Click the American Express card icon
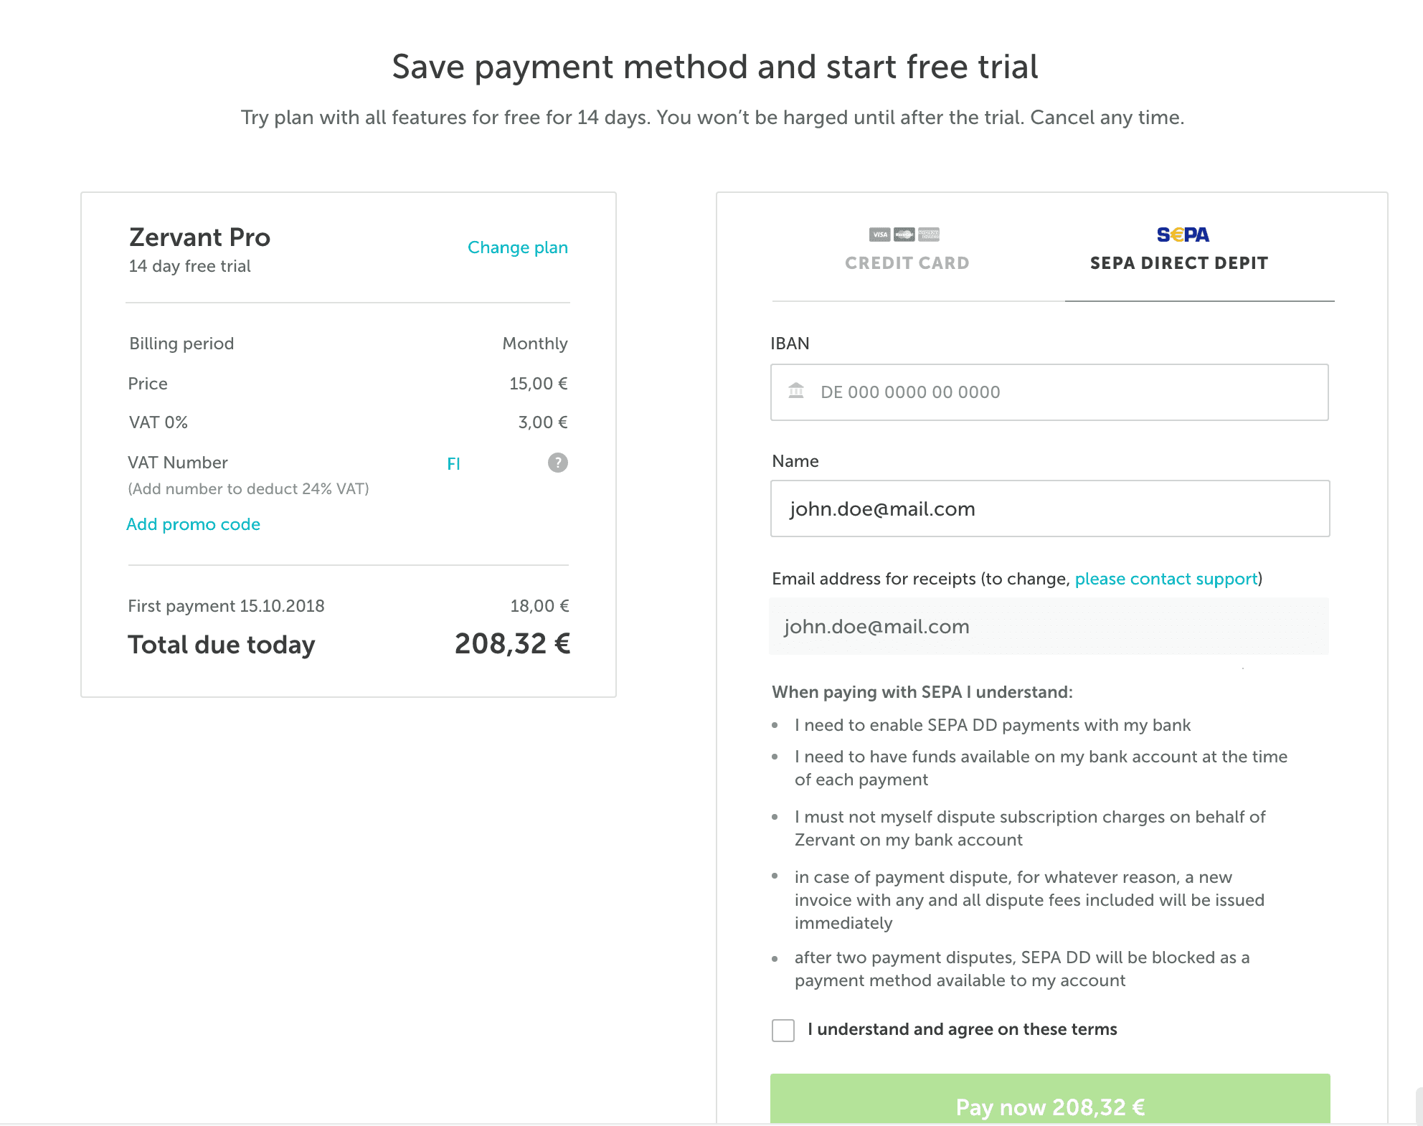 click(929, 235)
